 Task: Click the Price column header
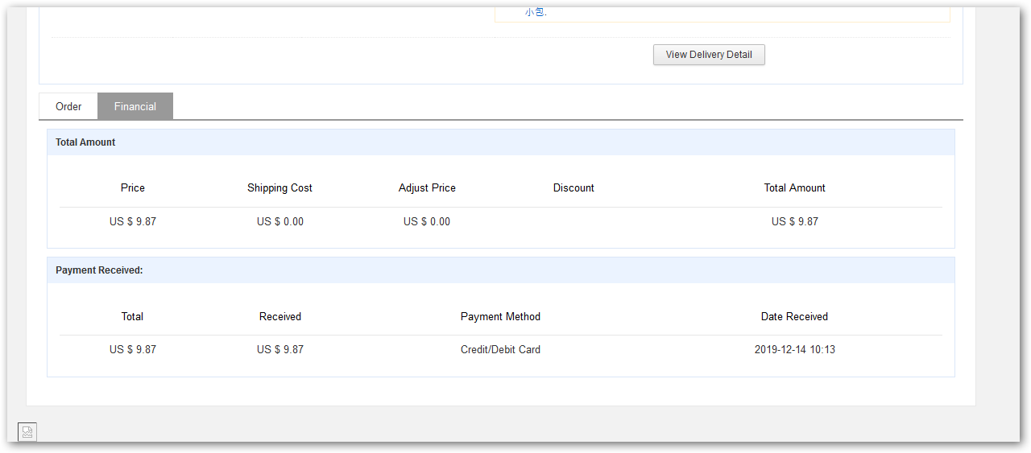coord(133,187)
